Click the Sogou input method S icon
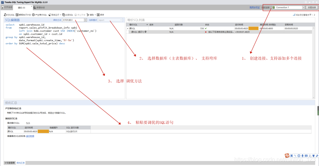Image resolution: width=319 pixels, height=166 pixels. (287, 156)
